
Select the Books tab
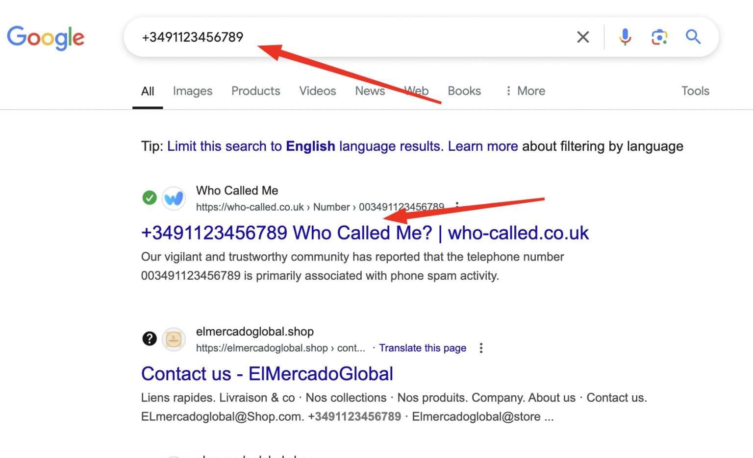click(x=464, y=91)
